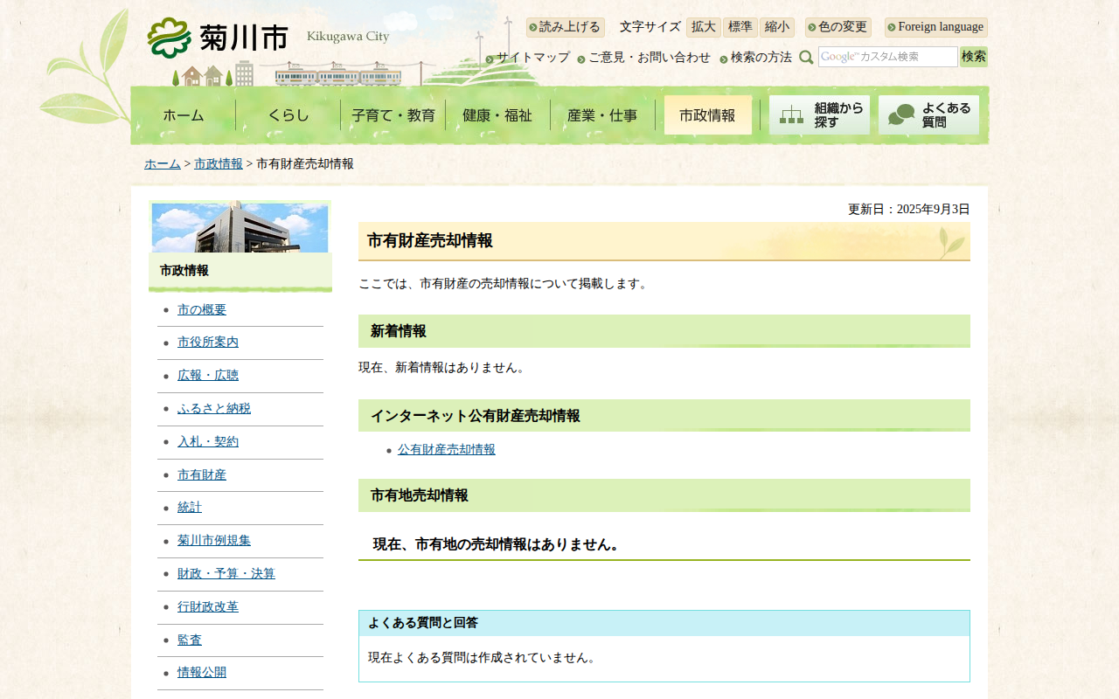Open the くらし navigation tab
The width and height of the screenshot is (1119, 699).
[x=288, y=115]
